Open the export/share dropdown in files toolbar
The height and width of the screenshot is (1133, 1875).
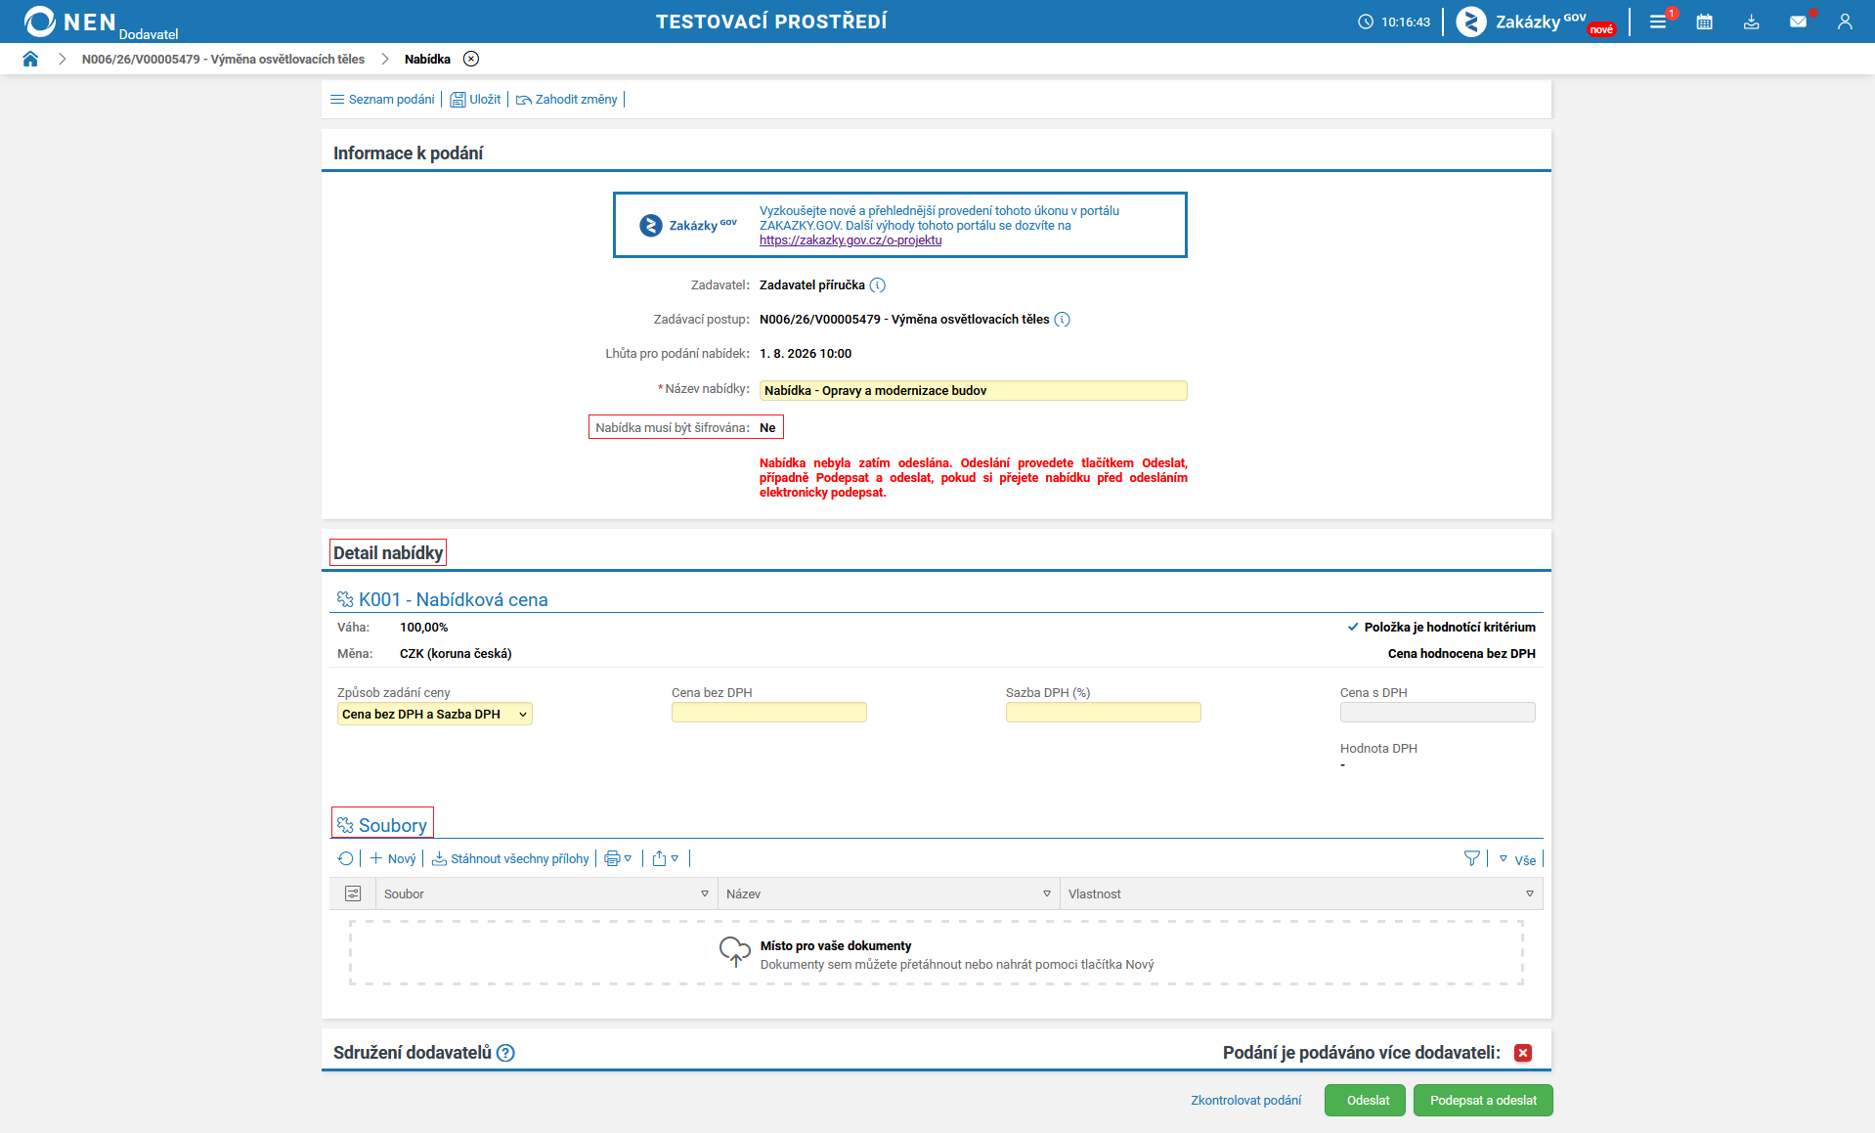(665, 858)
